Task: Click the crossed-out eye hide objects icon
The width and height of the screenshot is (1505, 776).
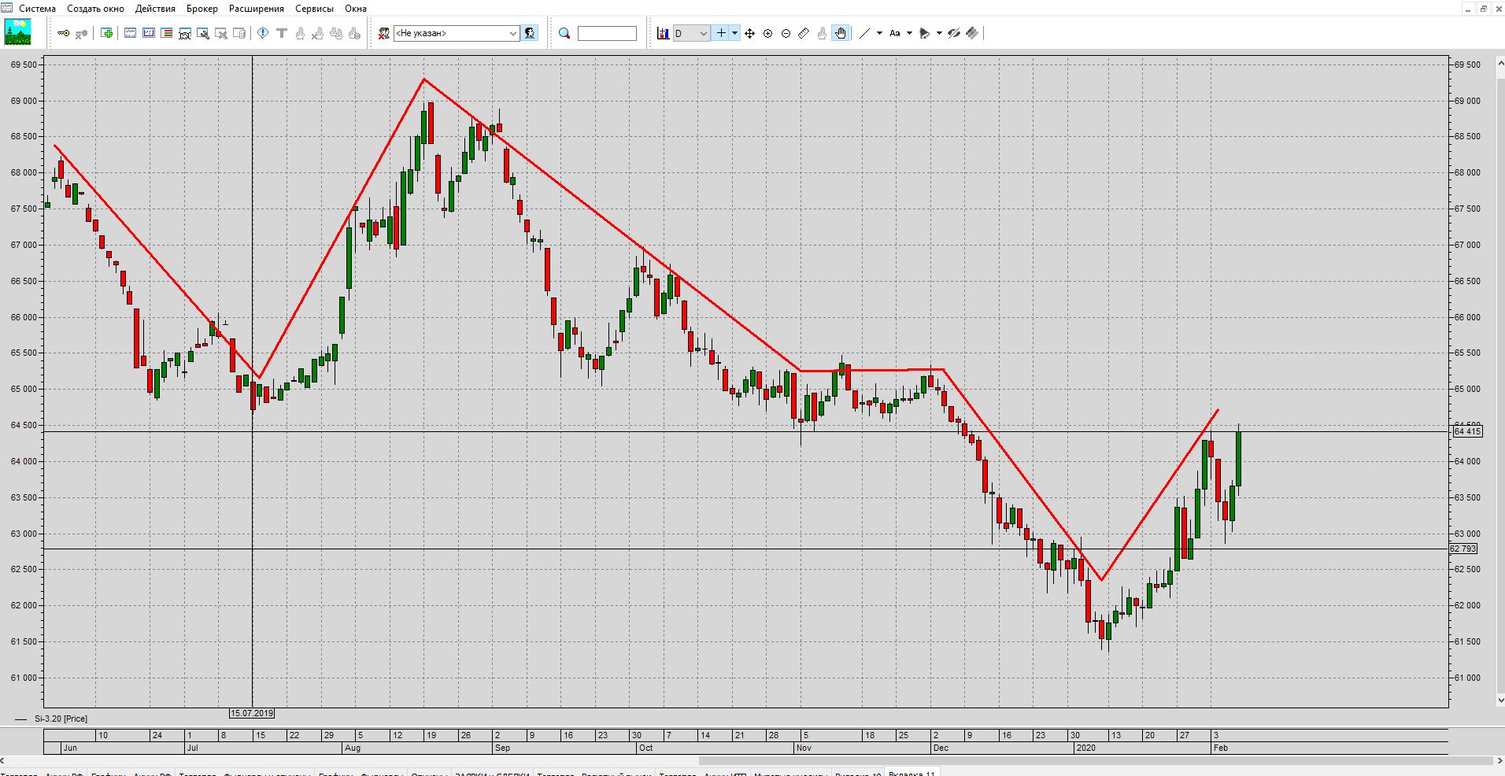Action: pos(954,33)
